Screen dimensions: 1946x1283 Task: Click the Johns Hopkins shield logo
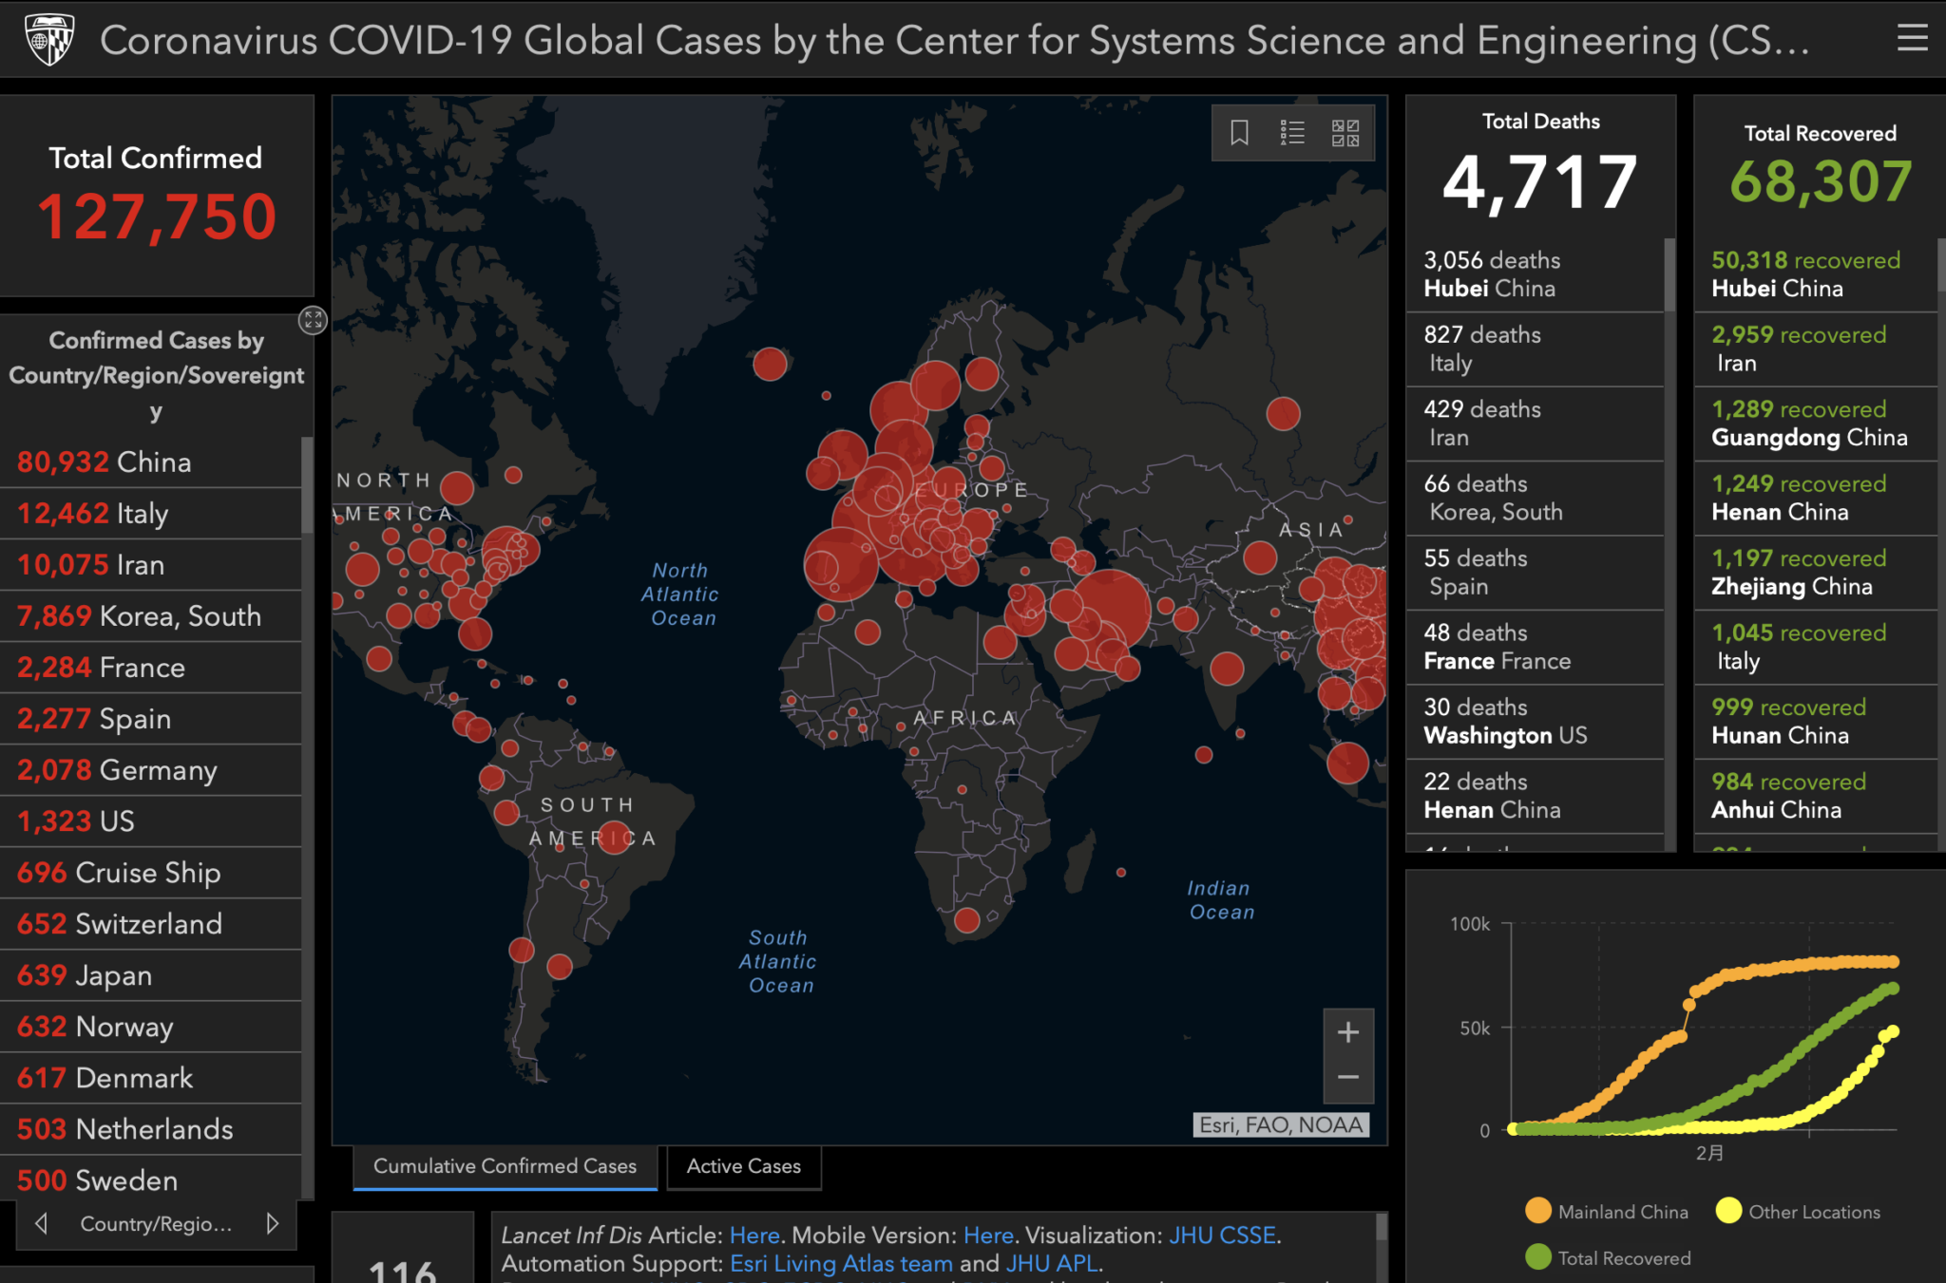[x=49, y=40]
